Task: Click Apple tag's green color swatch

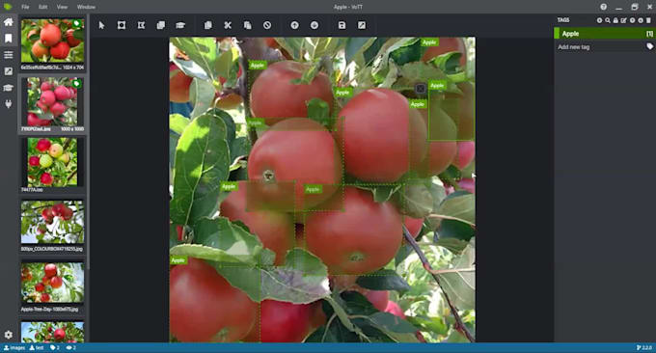Action: [557, 34]
